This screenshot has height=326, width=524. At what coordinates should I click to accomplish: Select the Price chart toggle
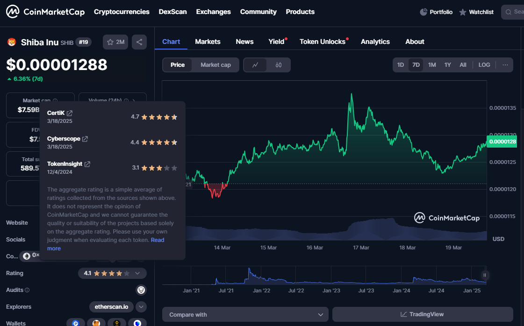point(178,65)
